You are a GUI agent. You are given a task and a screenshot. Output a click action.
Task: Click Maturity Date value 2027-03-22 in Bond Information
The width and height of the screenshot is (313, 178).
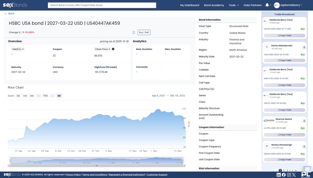(236, 56)
